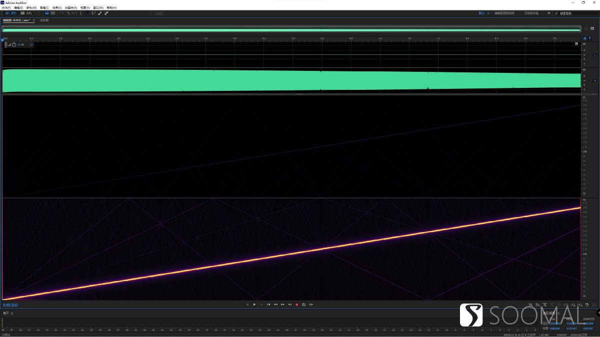Toggle the lower channel enable button
Screen dimensions: 600x337
pos(594,80)
